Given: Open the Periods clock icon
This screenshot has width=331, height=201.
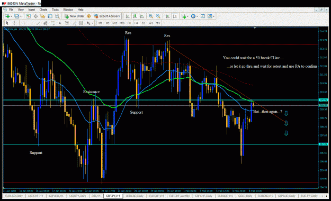Looking at the screenshot, I should 193,16.
